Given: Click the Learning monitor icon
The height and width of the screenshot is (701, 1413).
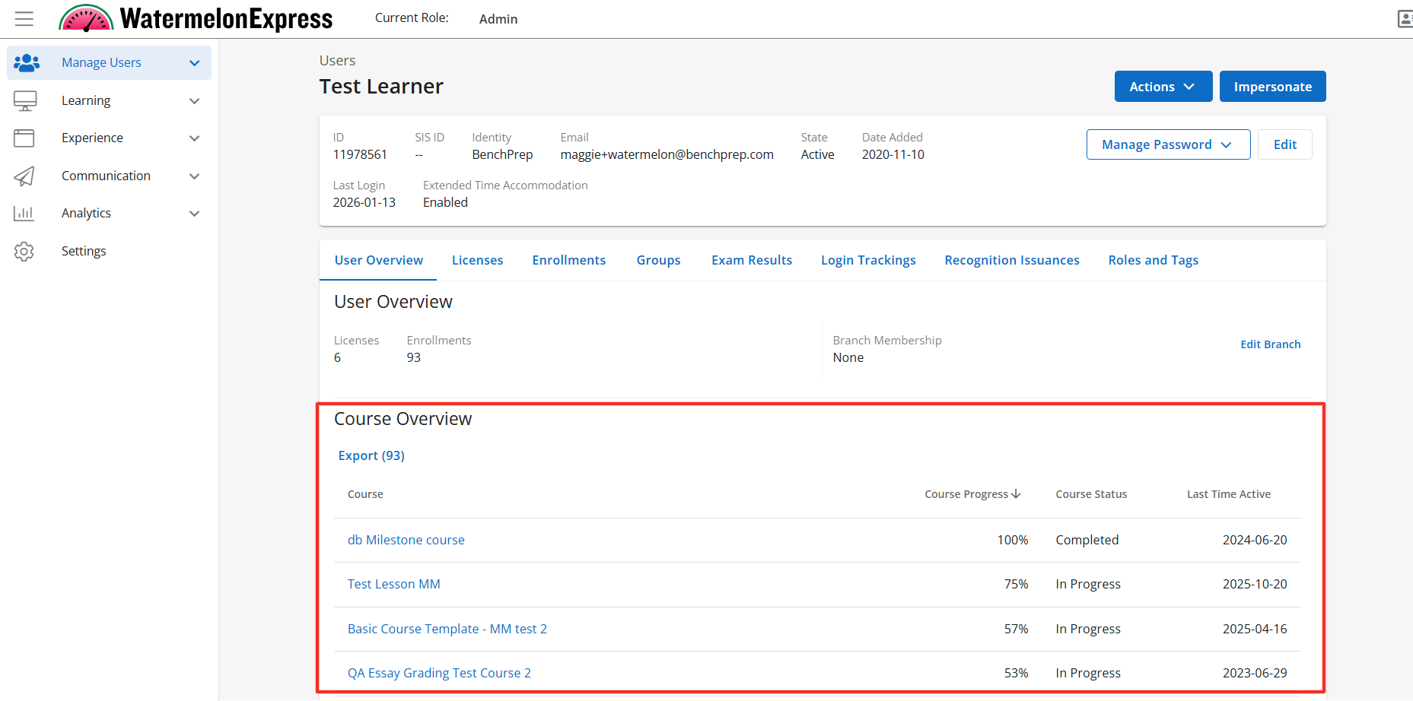Looking at the screenshot, I should 25,101.
